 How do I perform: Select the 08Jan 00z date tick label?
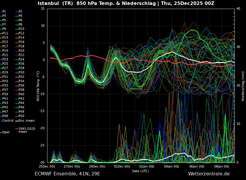click(x=222, y=166)
